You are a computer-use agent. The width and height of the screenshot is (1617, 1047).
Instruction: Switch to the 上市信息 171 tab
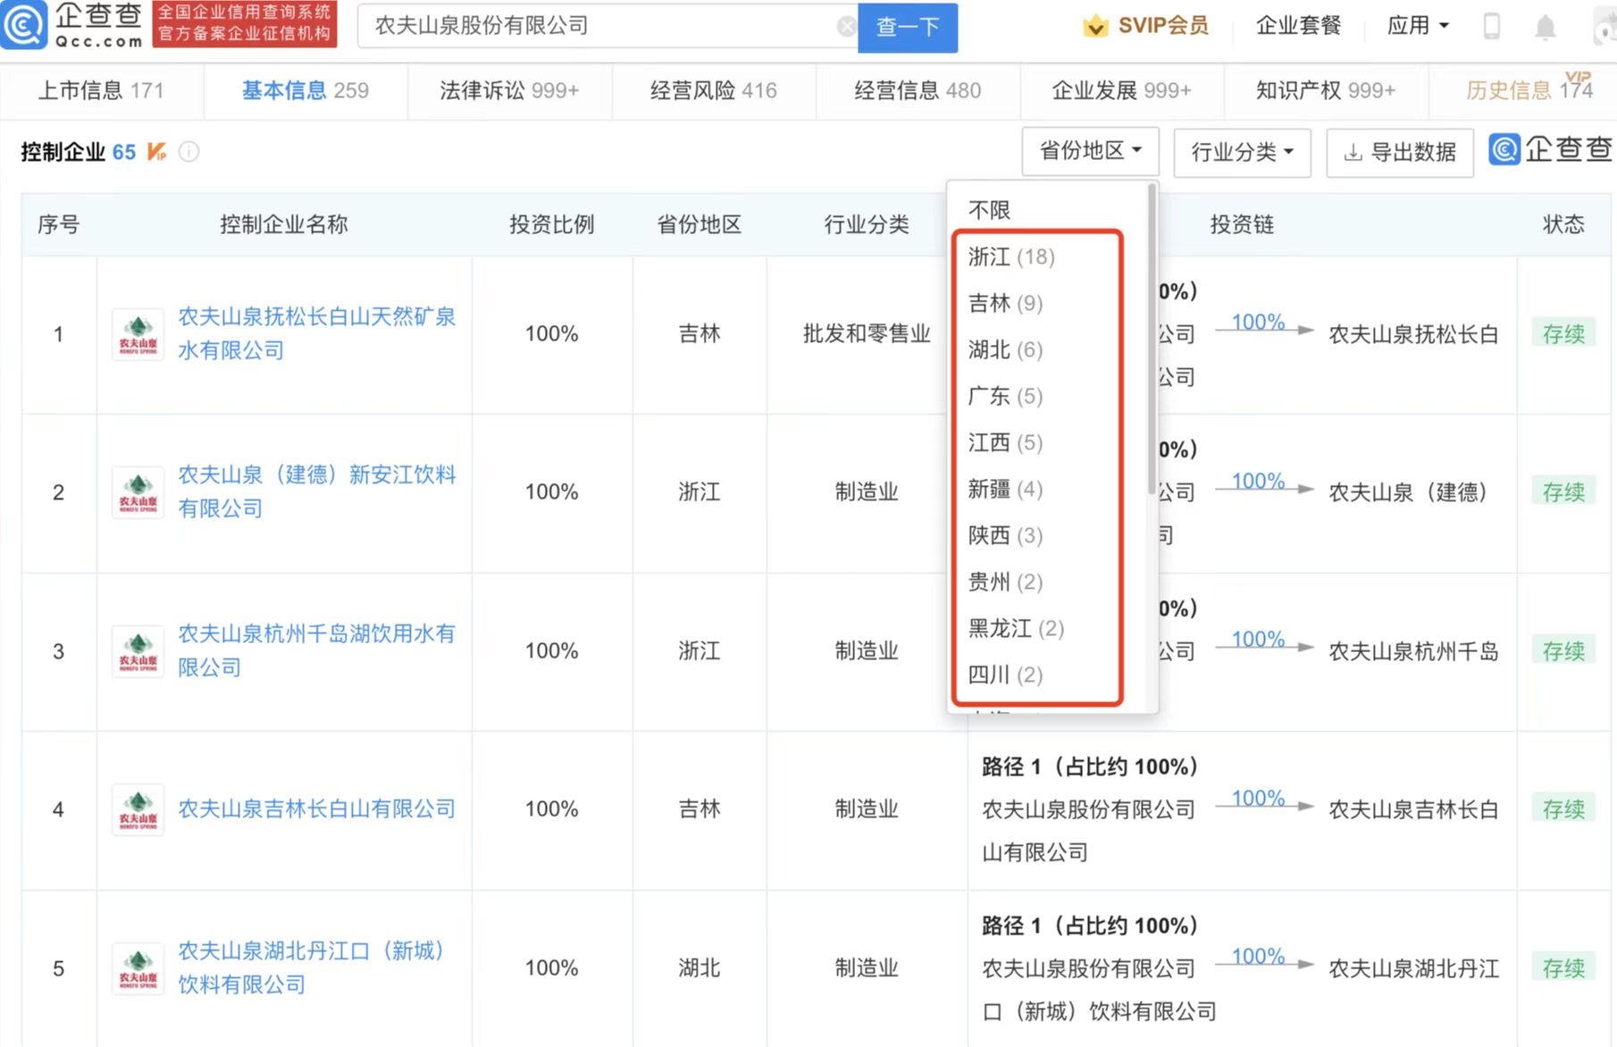[x=101, y=90]
